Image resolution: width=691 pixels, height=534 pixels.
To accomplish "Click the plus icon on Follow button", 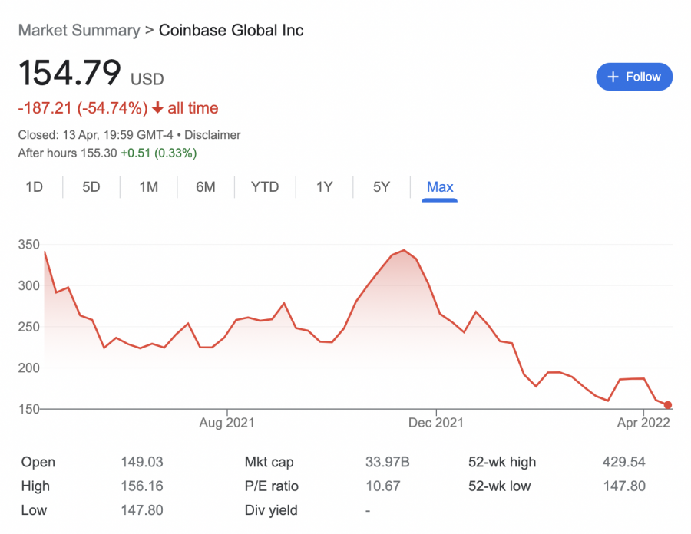I will [613, 77].
